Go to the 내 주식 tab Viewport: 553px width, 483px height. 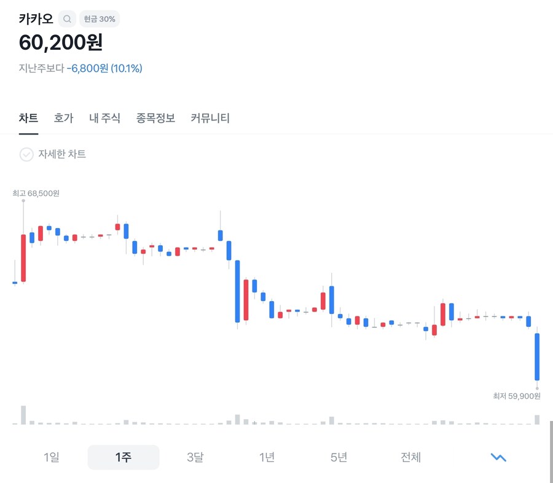pyautogui.click(x=104, y=118)
